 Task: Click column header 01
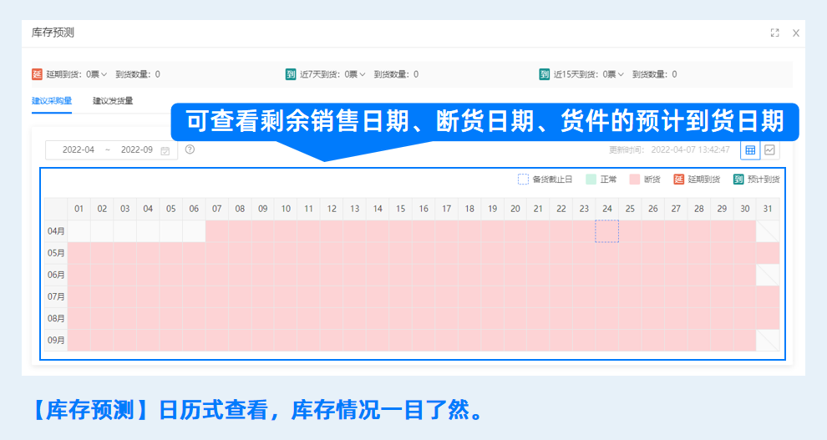click(79, 209)
